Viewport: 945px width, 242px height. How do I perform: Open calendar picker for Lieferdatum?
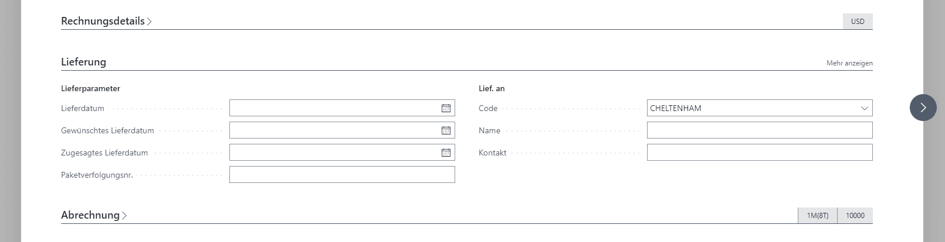point(446,108)
